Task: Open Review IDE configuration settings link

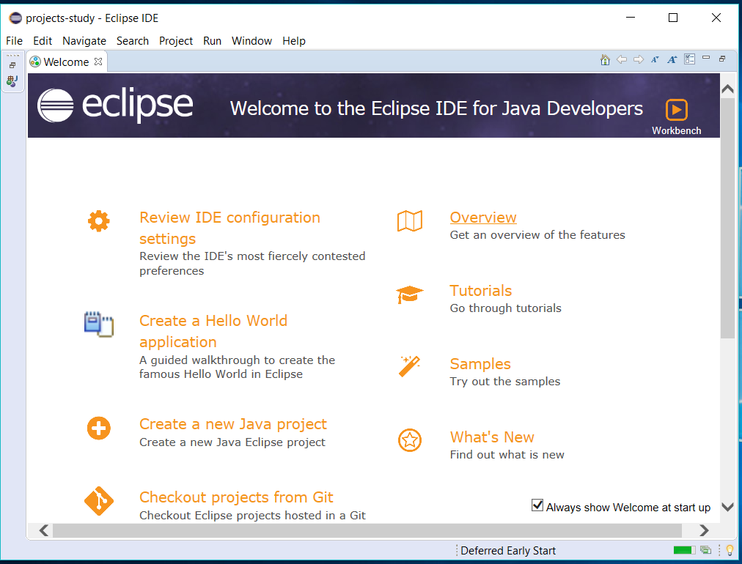Action: [229, 228]
